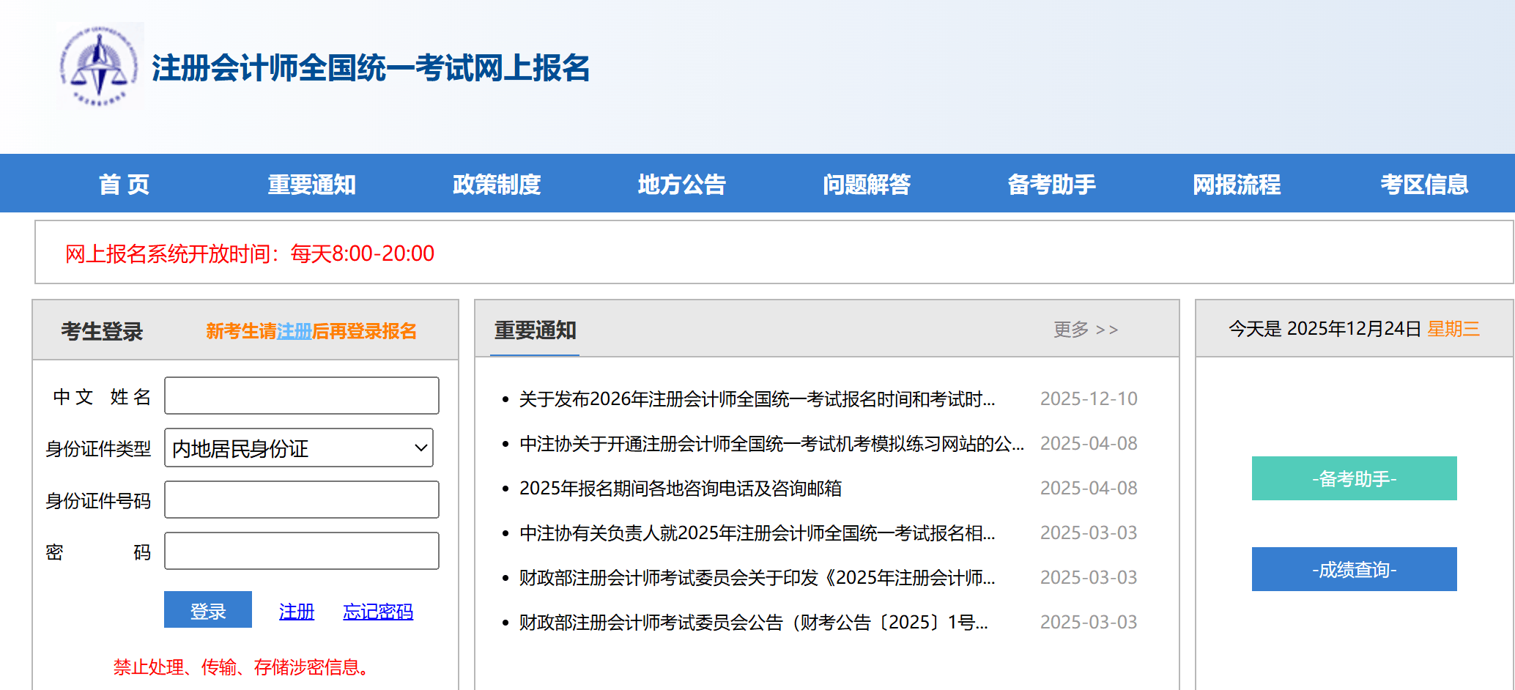1515x690 pixels.
Task: Open 2025年报名期间各地咨询电话 notice
Action: 680,489
